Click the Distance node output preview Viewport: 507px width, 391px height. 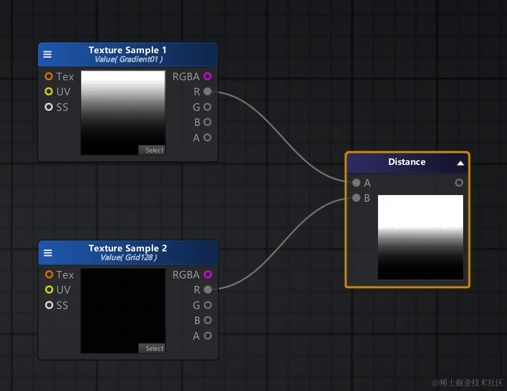click(420, 237)
